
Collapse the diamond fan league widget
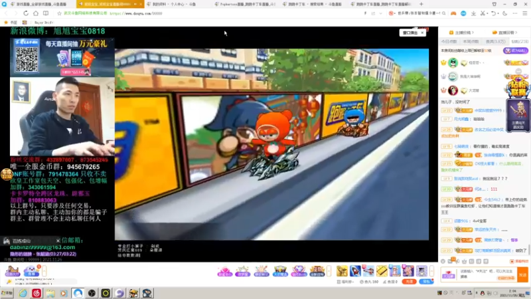click(518, 71)
